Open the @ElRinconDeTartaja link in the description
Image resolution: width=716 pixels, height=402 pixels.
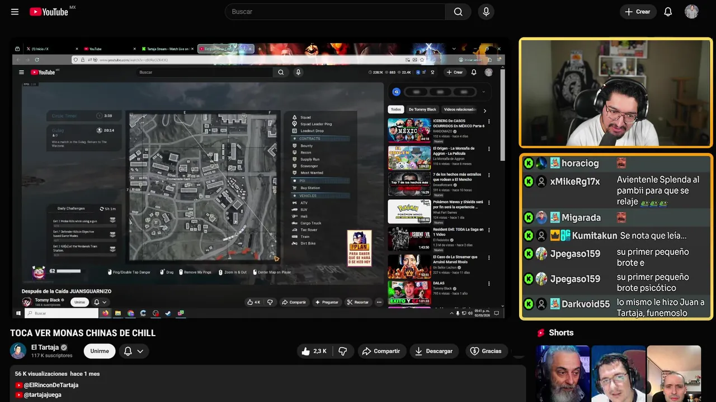tap(51, 385)
